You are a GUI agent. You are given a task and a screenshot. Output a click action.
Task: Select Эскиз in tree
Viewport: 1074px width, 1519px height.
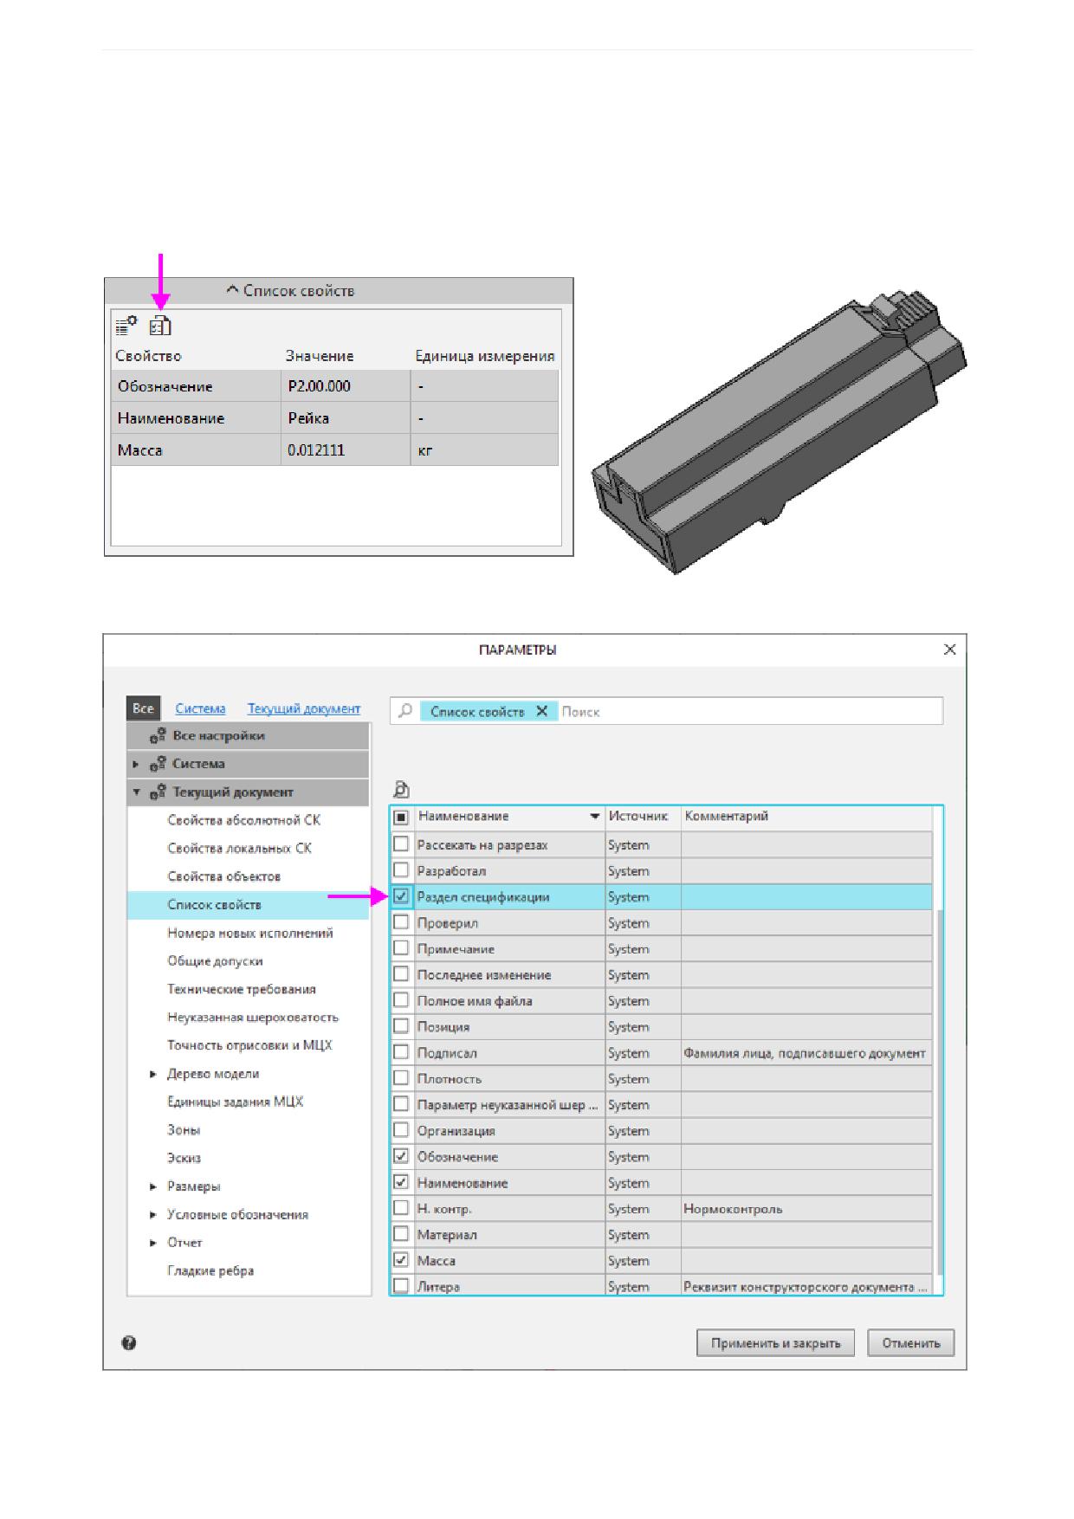click(x=184, y=1158)
